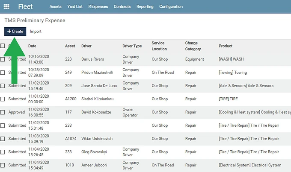Image resolution: width=291 pixels, height=172 pixels.
Task: Click the [TIRE] TIRE product cell
Action: point(228,99)
